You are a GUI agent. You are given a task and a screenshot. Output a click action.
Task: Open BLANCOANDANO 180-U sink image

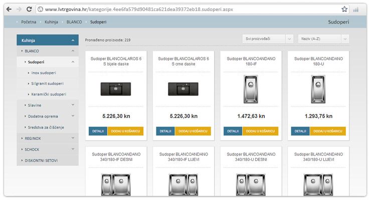tap(318, 89)
